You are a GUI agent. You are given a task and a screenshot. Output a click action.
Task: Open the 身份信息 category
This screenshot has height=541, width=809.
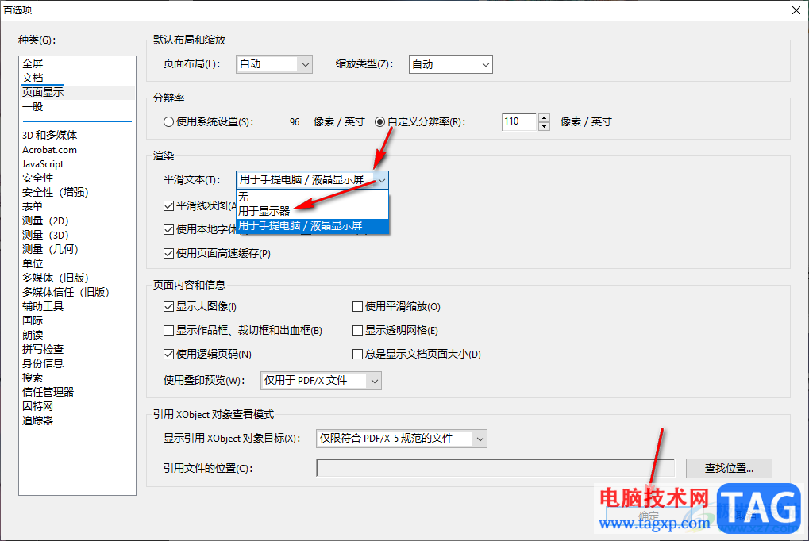tap(43, 363)
